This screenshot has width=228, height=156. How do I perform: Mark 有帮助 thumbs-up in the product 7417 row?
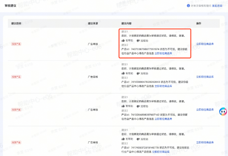(127, 139)
